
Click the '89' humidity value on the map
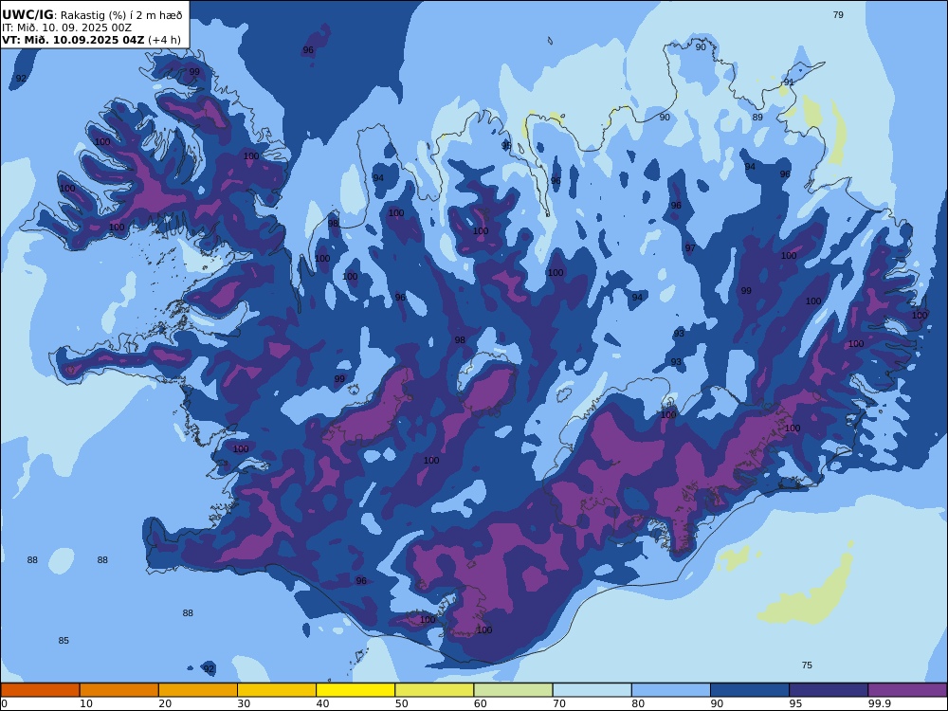point(757,118)
